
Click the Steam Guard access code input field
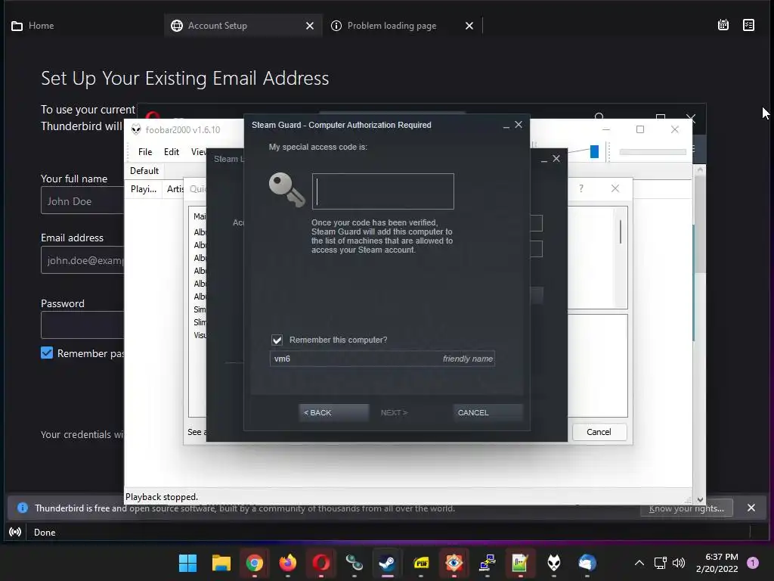tap(382, 191)
